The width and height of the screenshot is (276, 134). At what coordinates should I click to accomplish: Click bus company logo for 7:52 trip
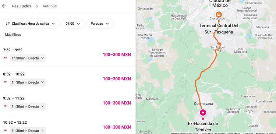[x=6, y=58]
